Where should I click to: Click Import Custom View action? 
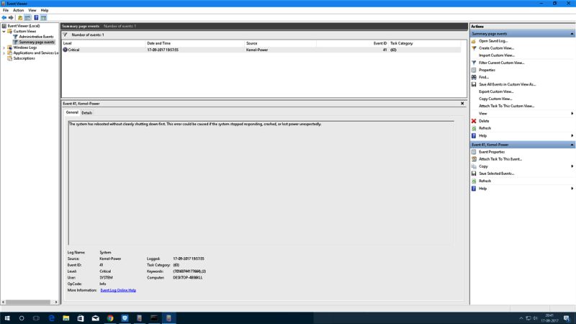(496, 55)
